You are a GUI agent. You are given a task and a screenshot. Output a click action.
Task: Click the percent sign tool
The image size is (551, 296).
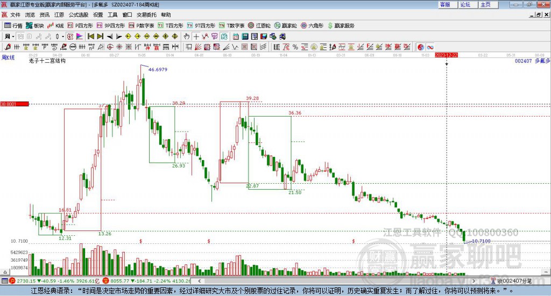(295, 47)
